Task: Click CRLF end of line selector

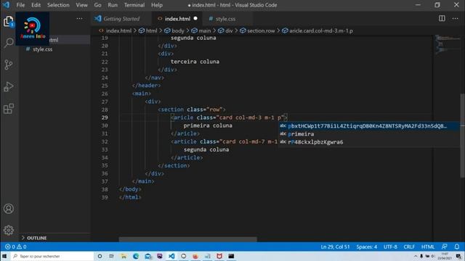Action: pyautogui.click(x=409, y=246)
